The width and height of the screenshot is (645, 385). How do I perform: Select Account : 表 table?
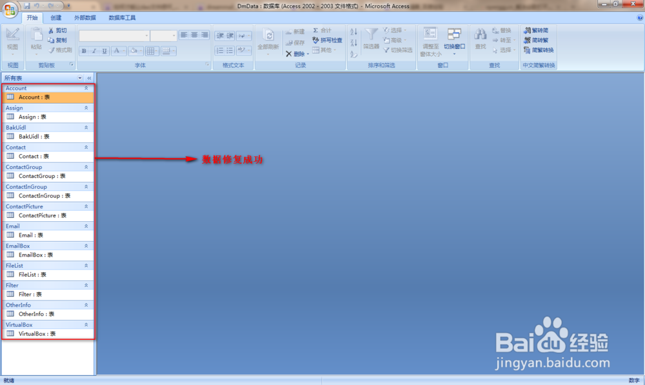(x=48, y=97)
